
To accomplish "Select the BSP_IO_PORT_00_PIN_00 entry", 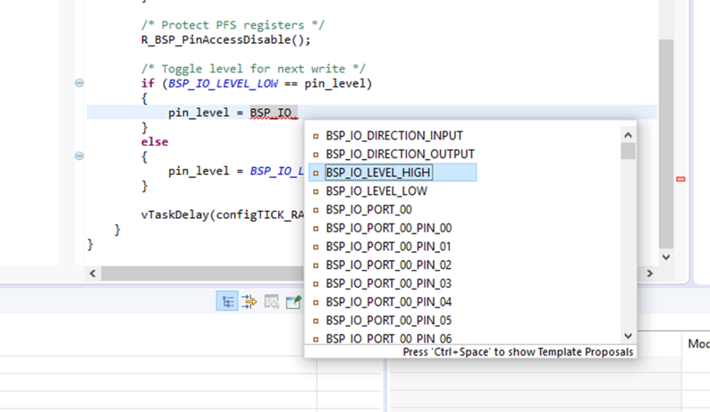I will click(x=388, y=228).
